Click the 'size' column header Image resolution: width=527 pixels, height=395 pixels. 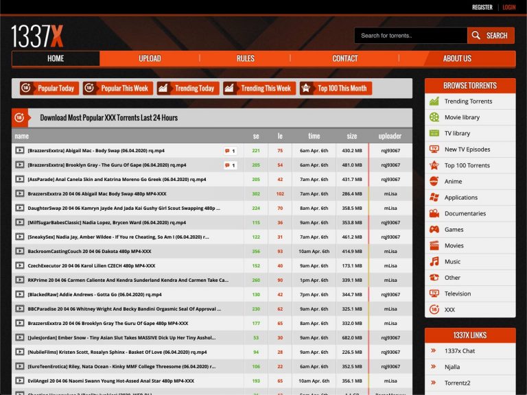pyautogui.click(x=351, y=136)
